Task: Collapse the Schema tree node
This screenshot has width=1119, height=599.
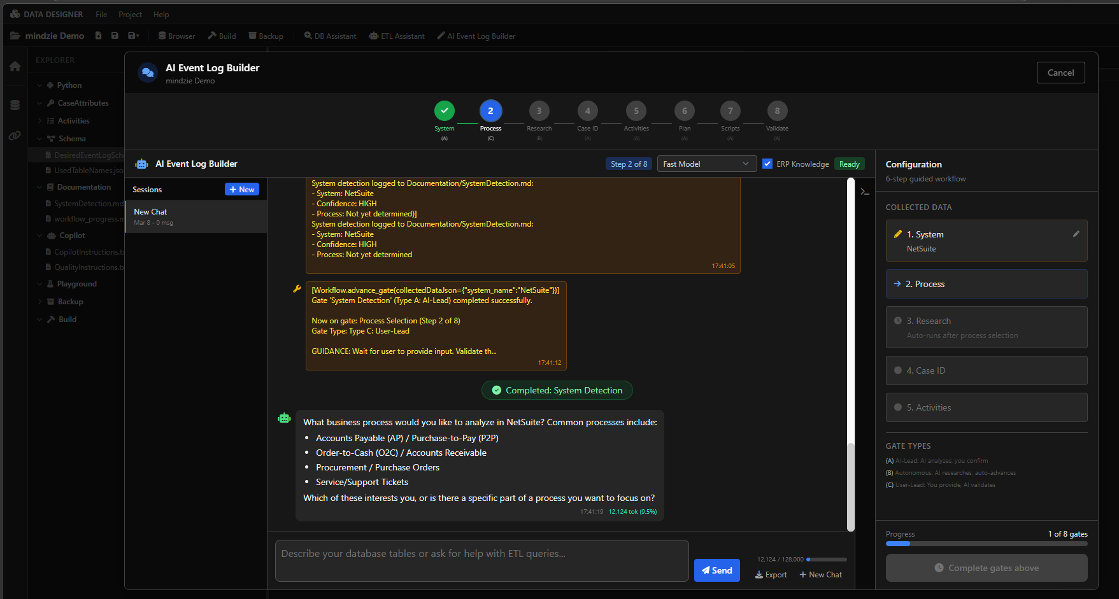Action: 40,139
